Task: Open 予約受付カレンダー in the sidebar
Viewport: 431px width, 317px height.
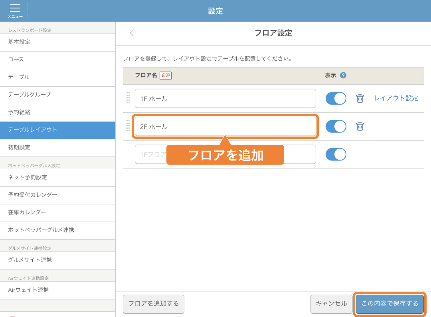Action: pos(58,195)
